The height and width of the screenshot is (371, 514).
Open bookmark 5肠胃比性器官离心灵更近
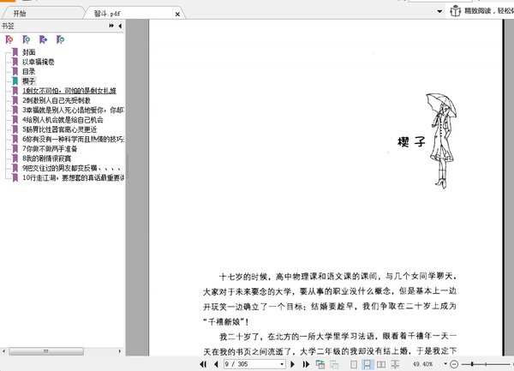[x=60, y=129]
